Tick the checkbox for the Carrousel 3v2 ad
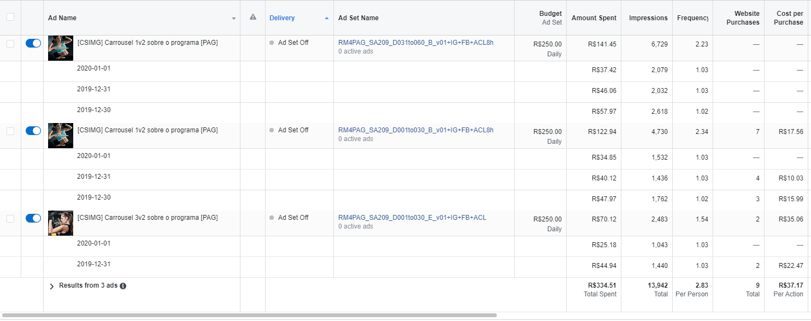This screenshot has height=321, width=811. coord(10,219)
